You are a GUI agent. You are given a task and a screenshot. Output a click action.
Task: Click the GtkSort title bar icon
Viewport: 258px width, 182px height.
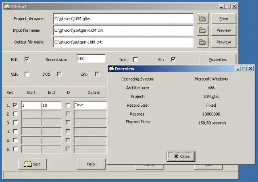click(7, 6)
